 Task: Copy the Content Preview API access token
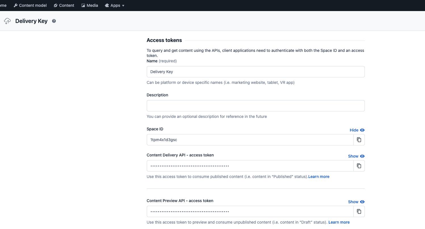pyautogui.click(x=359, y=211)
